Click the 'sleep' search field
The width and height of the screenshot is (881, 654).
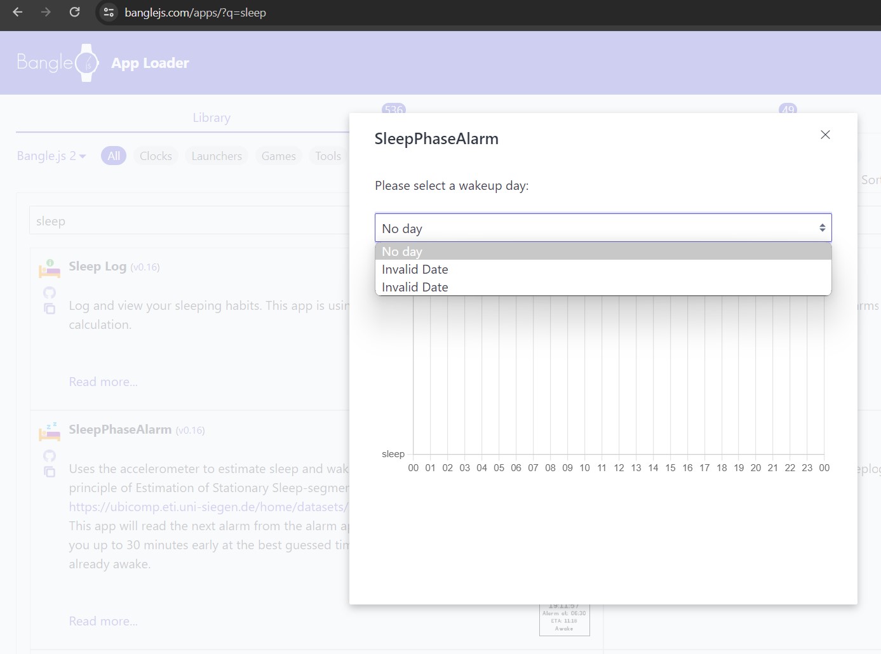click(x=189, y=221)
